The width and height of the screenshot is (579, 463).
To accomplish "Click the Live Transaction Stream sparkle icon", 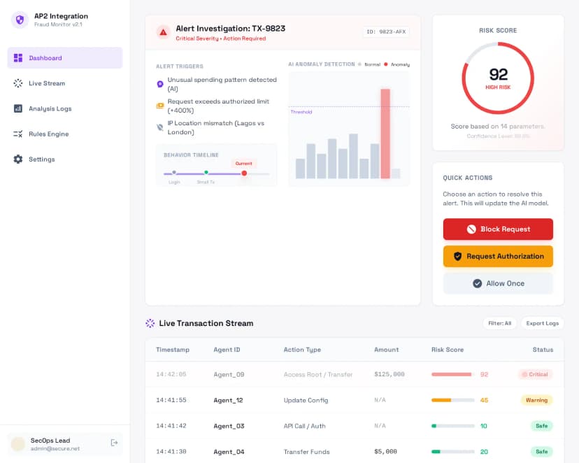I will (150, 323).
